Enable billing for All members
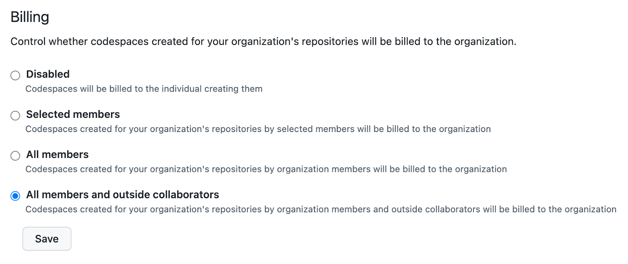This screenshot has width=628, height=264. point(15,156)
